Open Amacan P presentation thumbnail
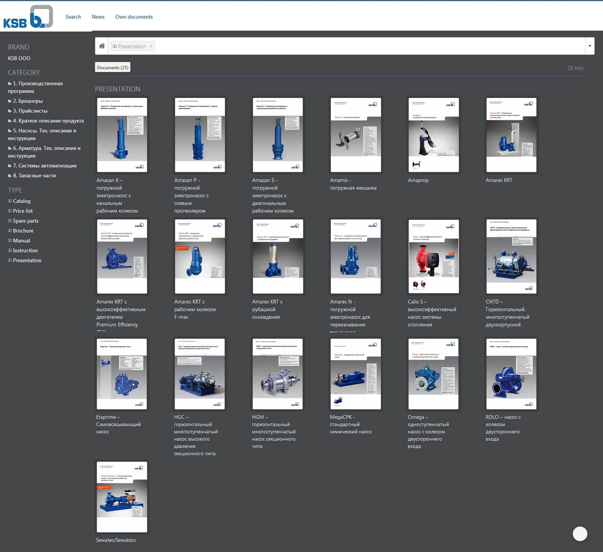Screen dimensions: 603x552 click(200, 135)
